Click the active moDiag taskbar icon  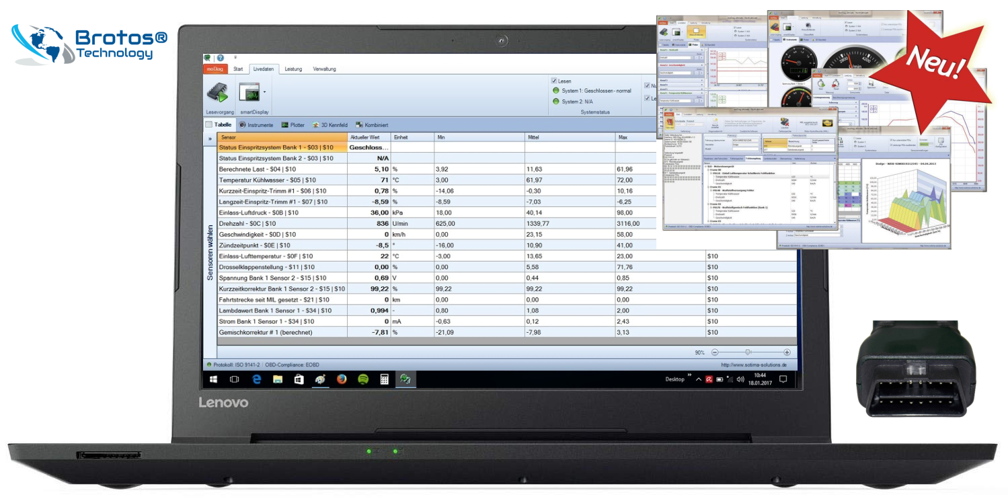(405, 379)
